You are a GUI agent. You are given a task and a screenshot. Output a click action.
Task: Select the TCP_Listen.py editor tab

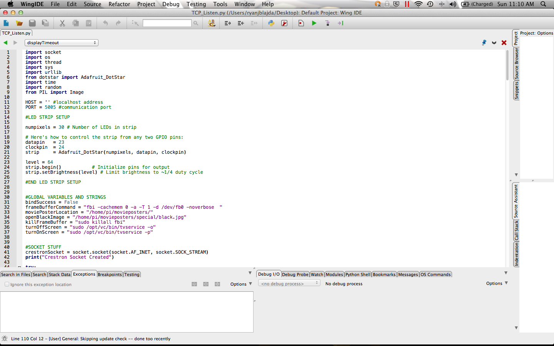(x=16, y=33)
